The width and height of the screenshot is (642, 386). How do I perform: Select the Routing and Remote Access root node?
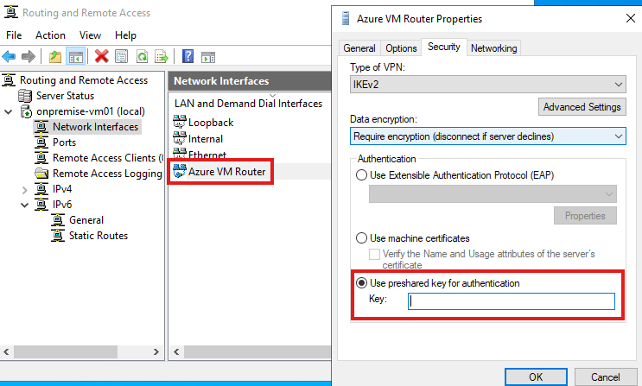[x=84, y=80]
